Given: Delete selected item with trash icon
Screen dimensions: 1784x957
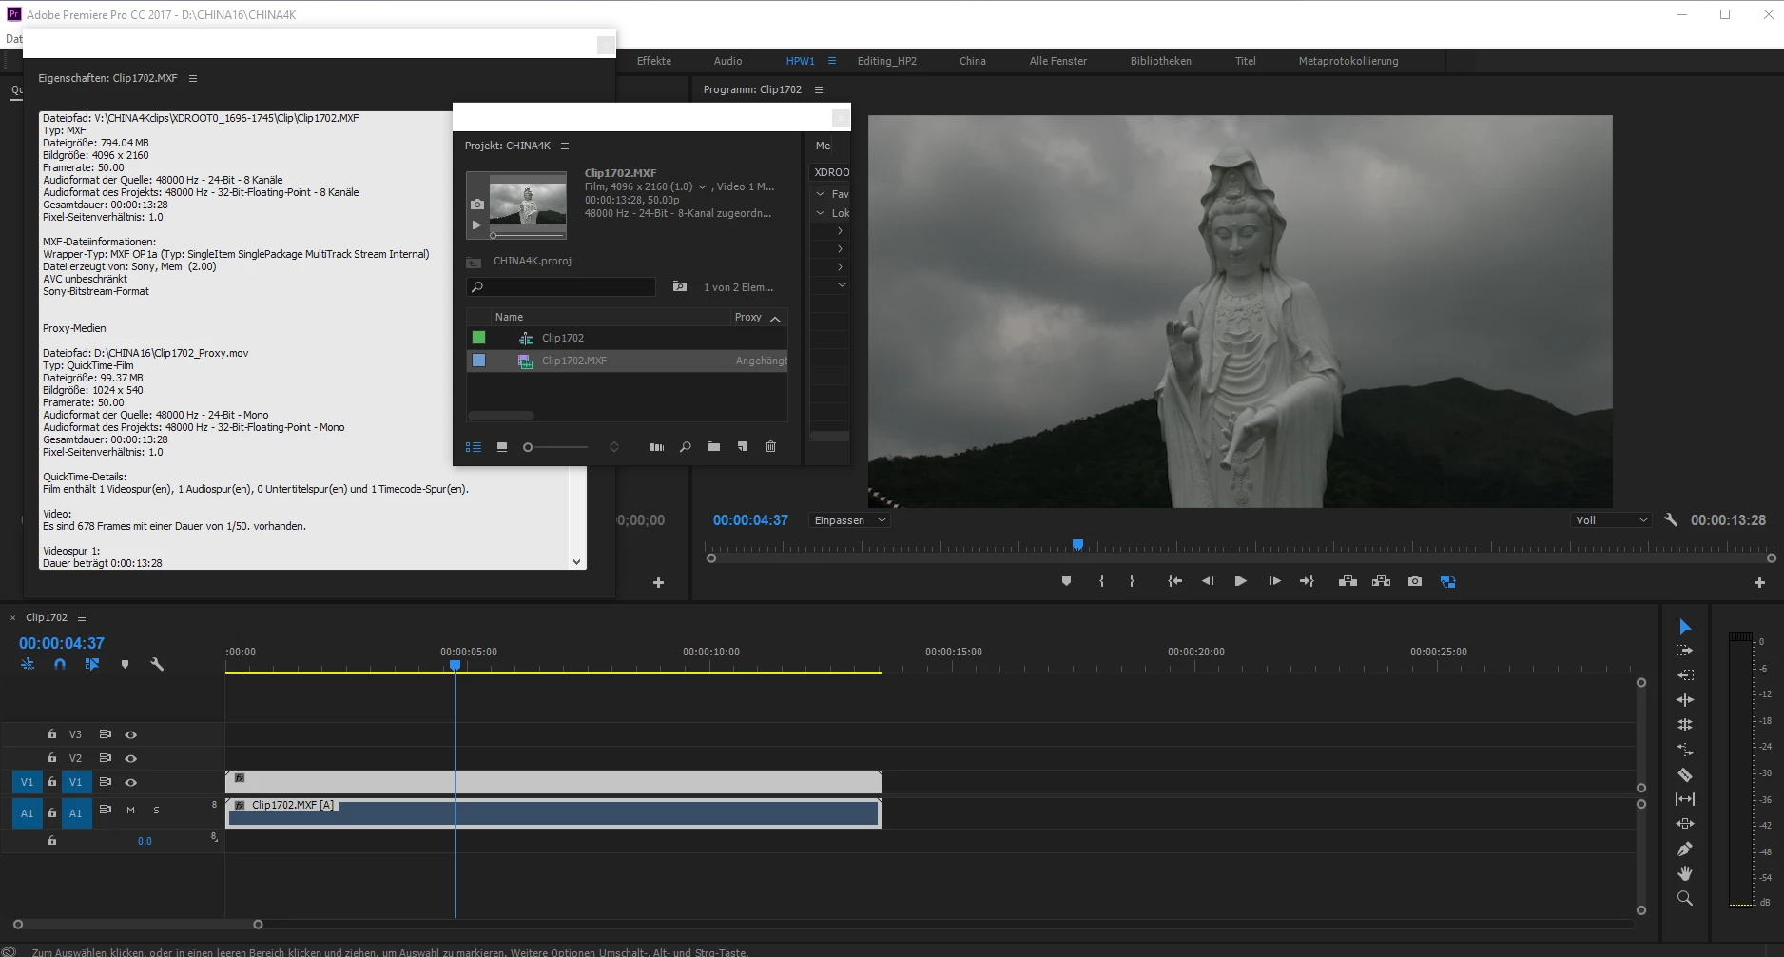Looking at the screenshot, I should coord(771,447).
